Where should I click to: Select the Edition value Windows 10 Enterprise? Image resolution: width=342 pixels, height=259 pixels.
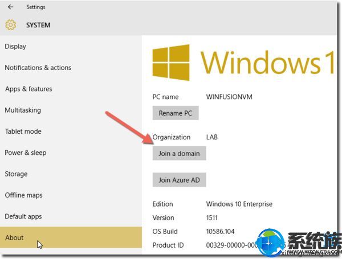point(239,204)
